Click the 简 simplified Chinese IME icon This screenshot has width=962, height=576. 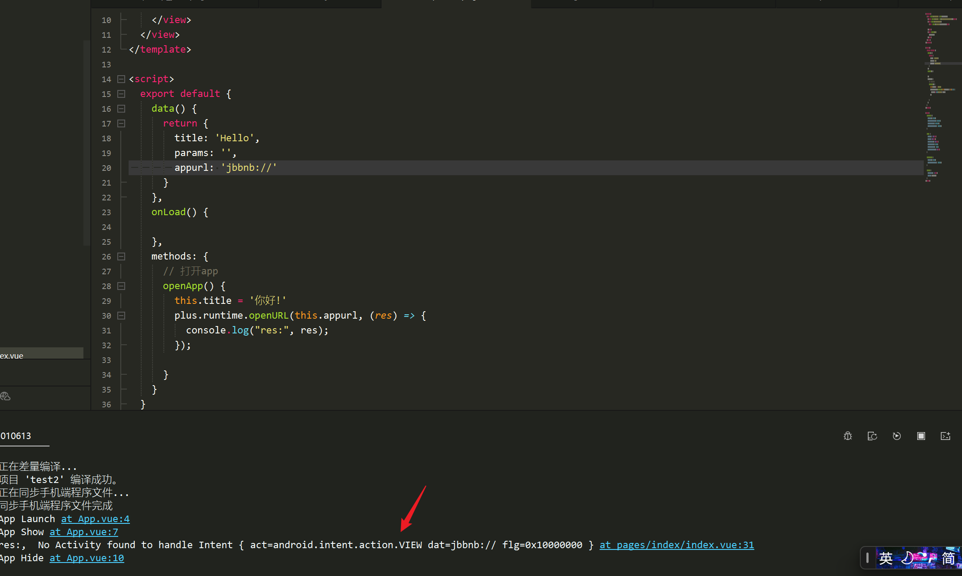click(x=949, y=558)
